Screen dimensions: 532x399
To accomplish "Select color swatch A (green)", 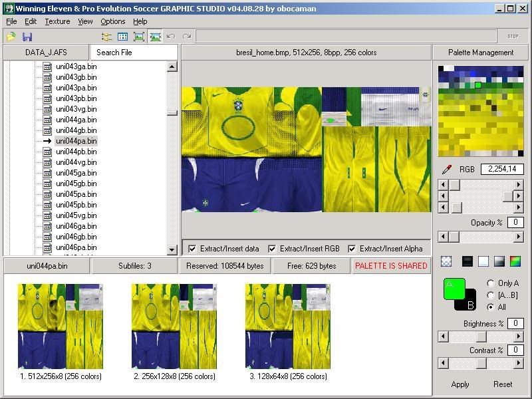I will (x=454, y=289).
